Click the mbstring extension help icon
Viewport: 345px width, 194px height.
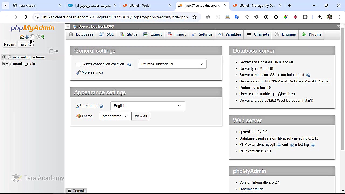[x=313, y=145]
